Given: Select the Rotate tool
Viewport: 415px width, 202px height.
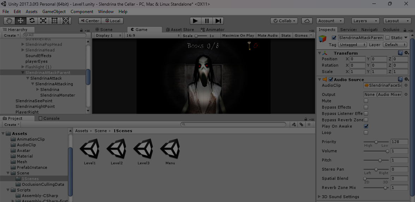Looking at the screenshot, I should 32,20.
